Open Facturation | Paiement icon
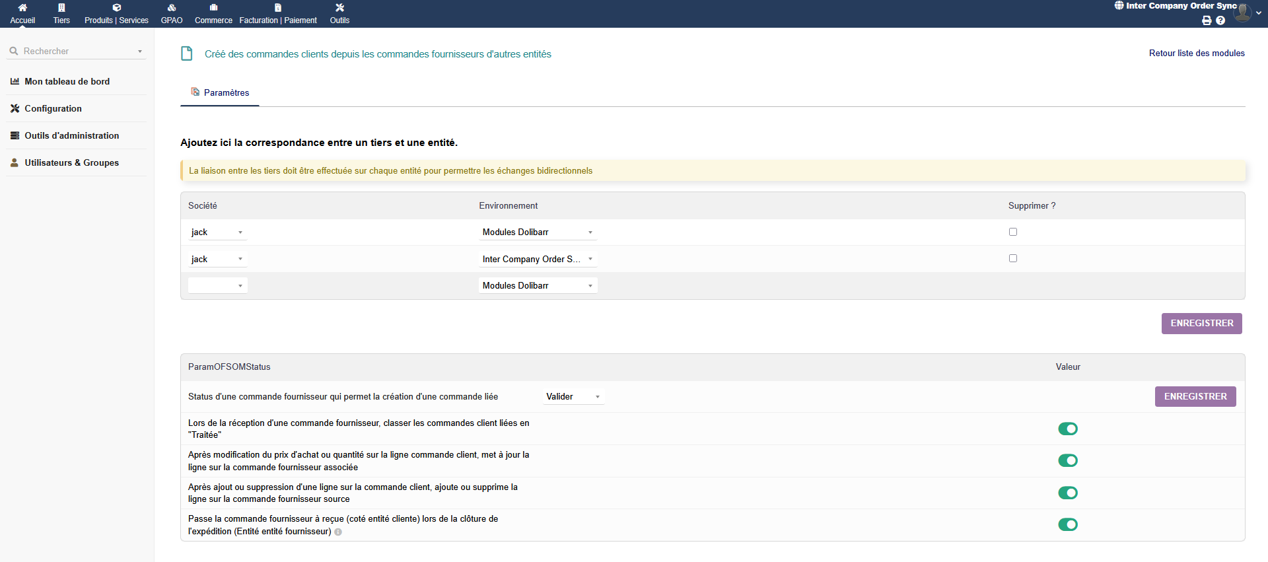The height and width of the screenshot is (562, 1268). point(278,8)
